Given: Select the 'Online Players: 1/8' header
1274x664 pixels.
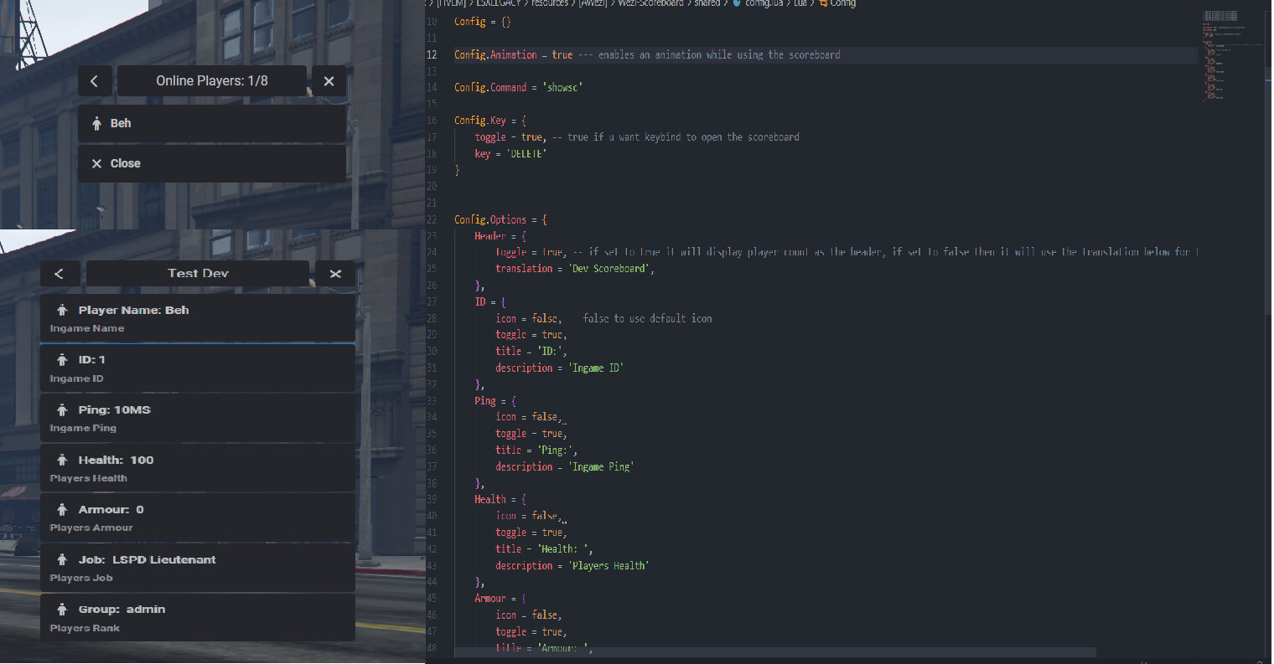Looking at the screenshot, I should [x=212, y=81].
